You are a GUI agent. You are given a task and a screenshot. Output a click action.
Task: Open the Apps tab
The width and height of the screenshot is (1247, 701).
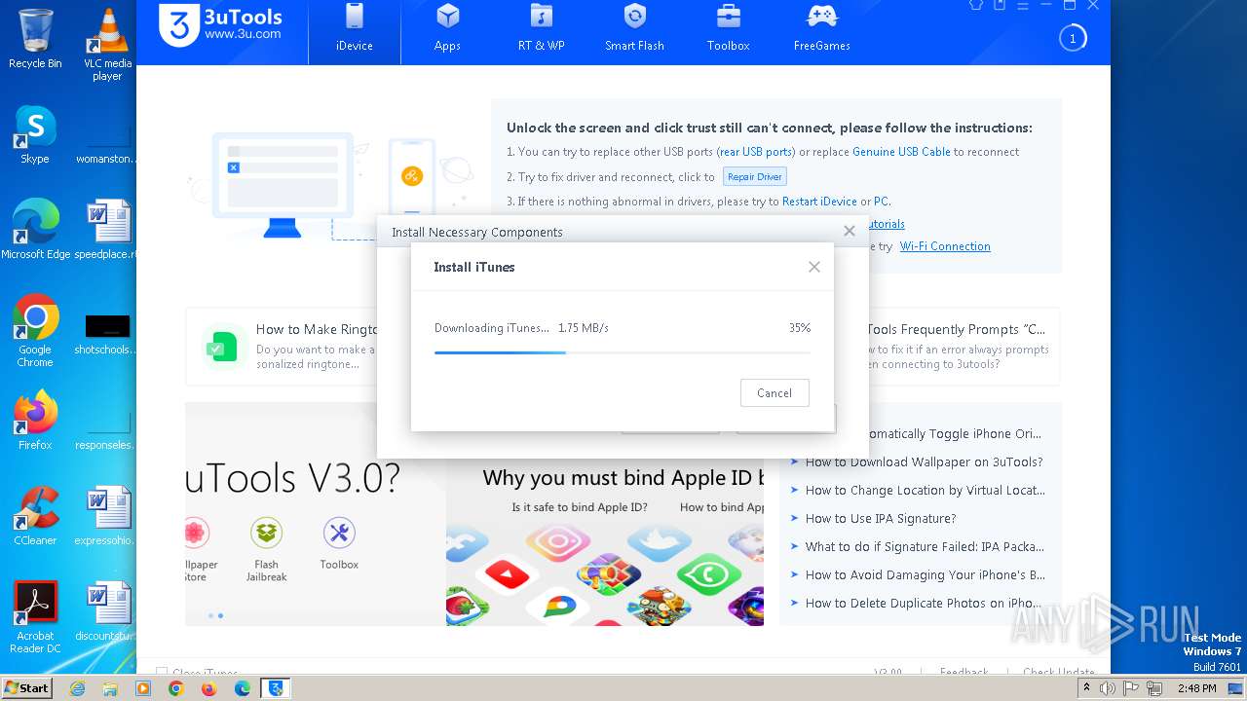pyautogui.click(x=447, y=29)
